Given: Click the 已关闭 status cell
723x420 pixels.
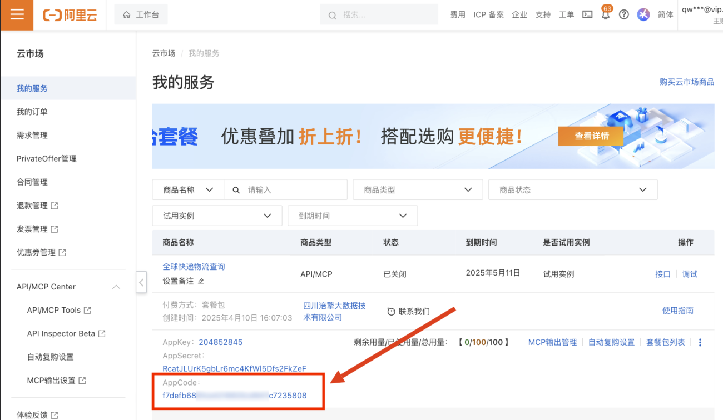Looking at the screenshot, I should pyautogui.click(x=395, y=274).
